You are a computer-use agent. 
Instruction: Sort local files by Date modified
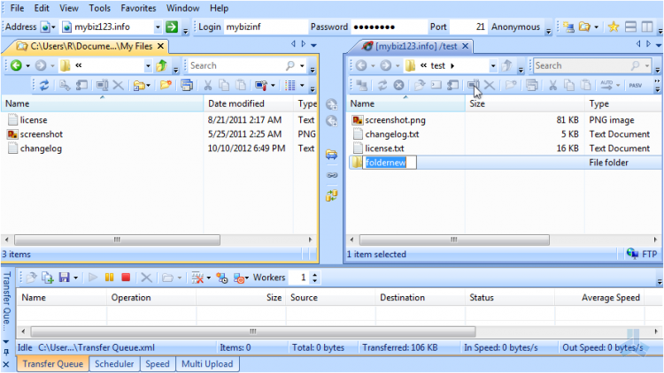[x=248, y=103]
